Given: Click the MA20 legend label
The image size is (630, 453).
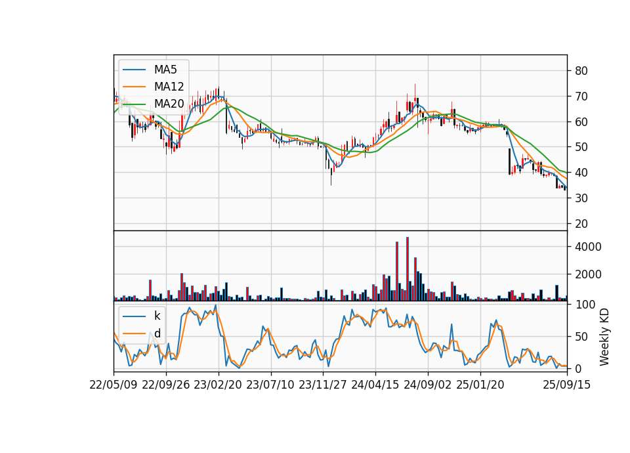Looking at the screenshot, I should [169, 104].
